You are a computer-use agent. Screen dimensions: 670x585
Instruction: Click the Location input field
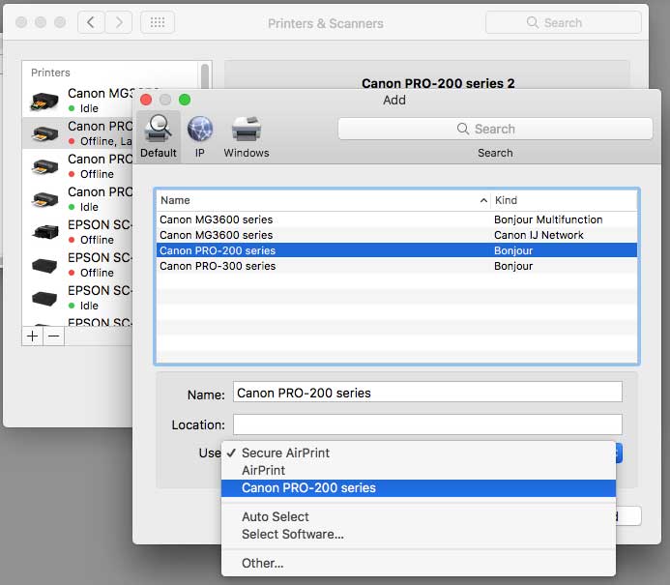pyautogui.click(x=427, y=424)
